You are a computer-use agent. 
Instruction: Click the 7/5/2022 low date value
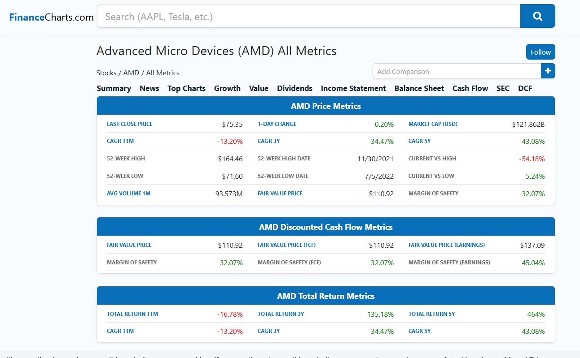(x=379, y=176)
